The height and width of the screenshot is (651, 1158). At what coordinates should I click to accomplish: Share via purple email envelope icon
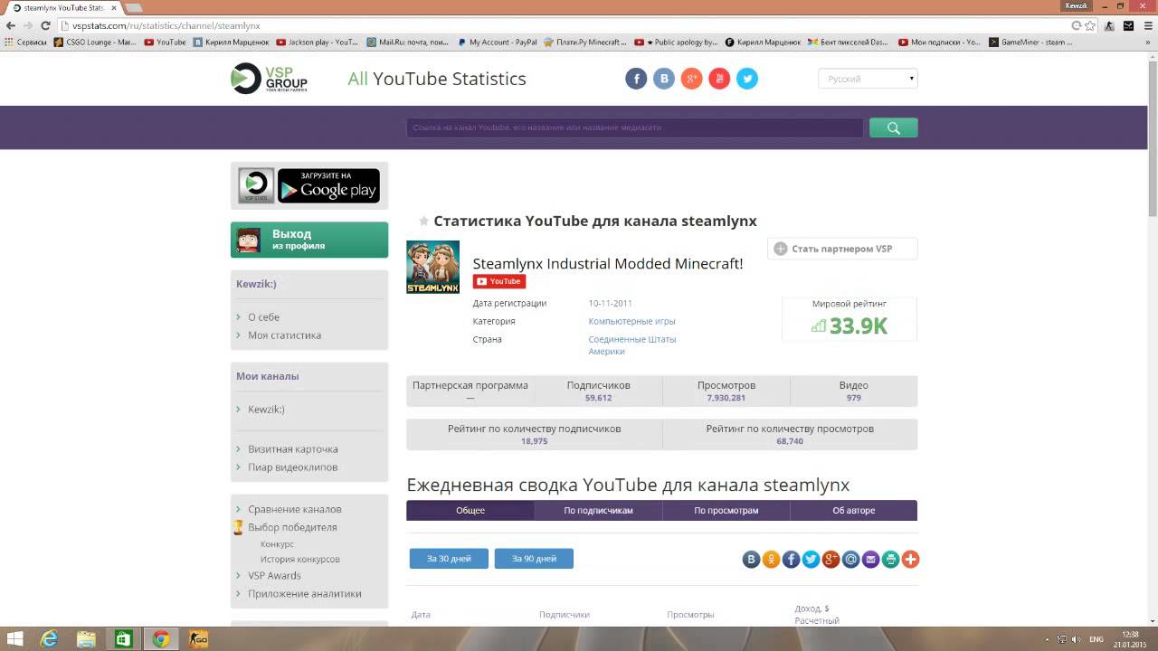[870, 560]
